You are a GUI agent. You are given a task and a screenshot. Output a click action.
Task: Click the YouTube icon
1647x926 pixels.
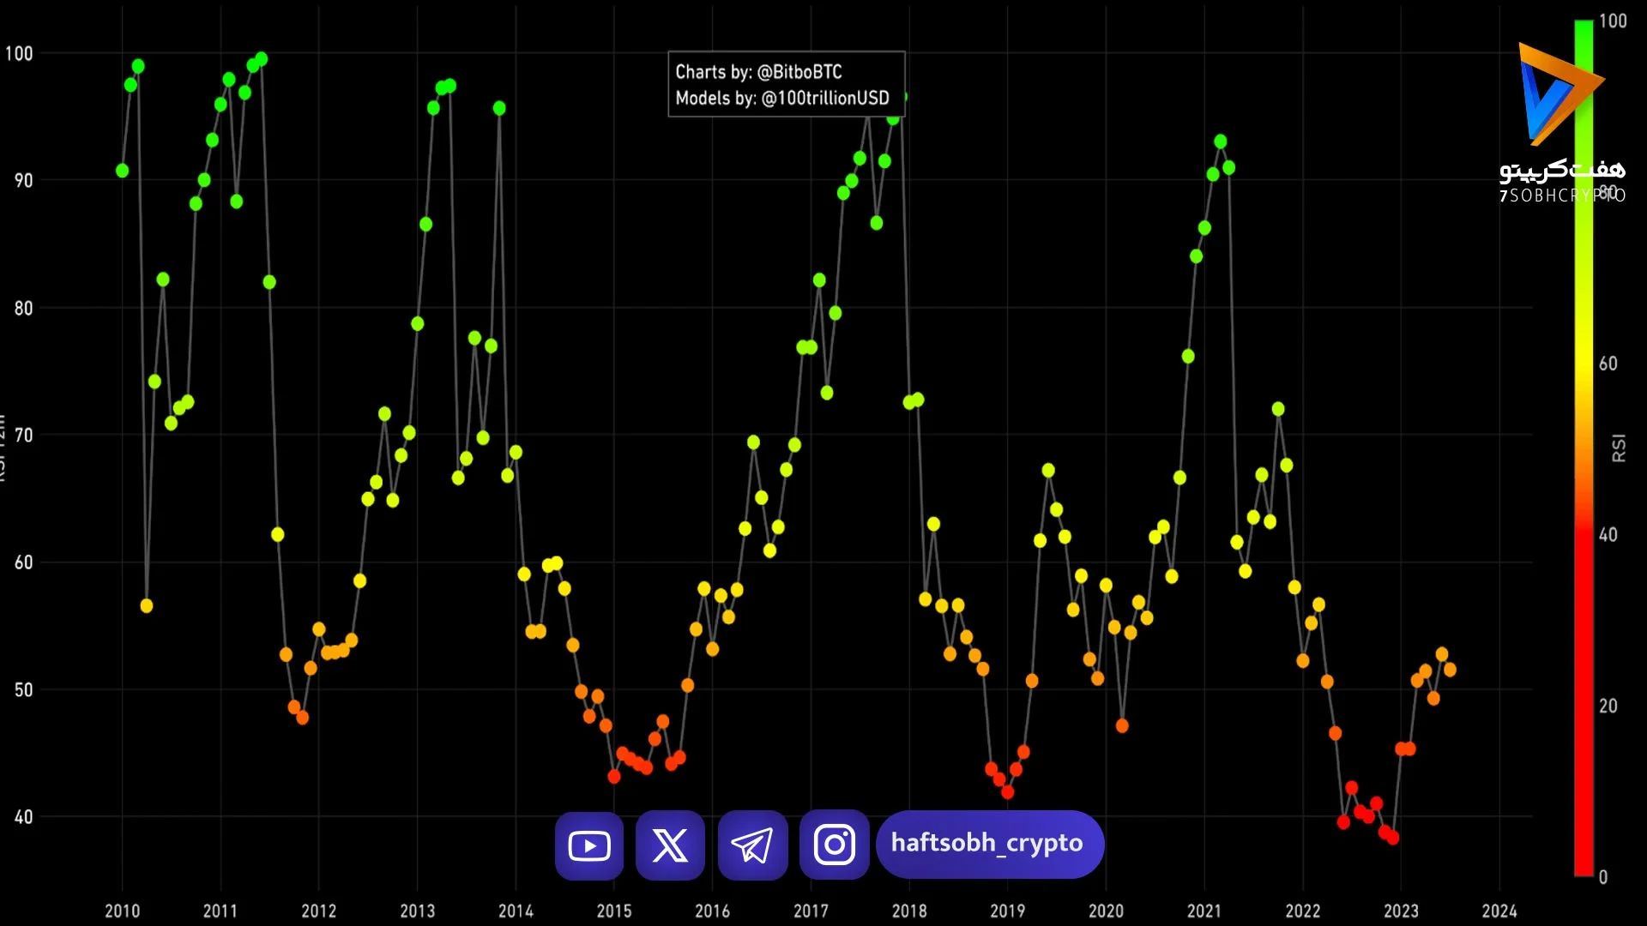click(589, 845)
